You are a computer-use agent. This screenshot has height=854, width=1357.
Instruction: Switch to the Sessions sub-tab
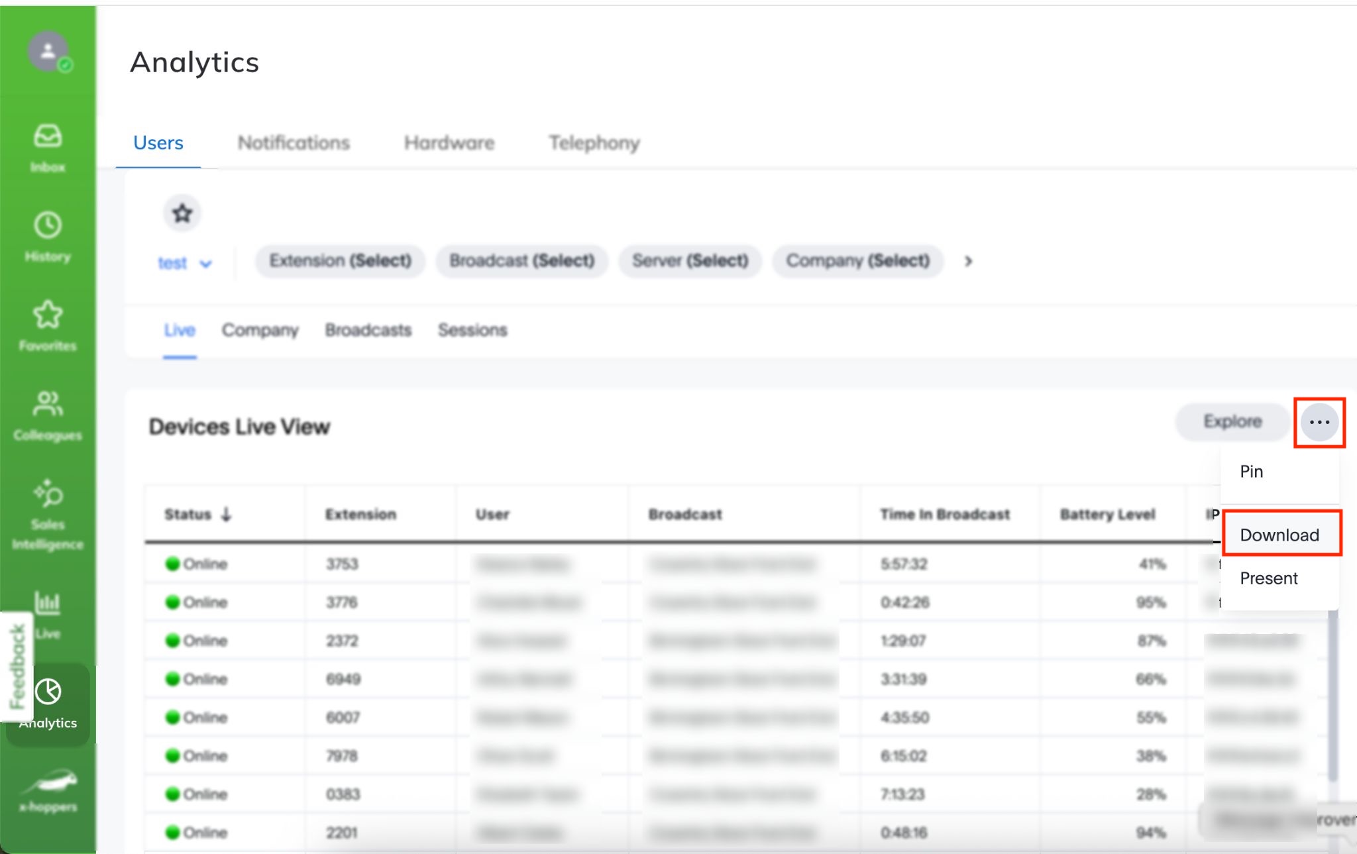472,330
